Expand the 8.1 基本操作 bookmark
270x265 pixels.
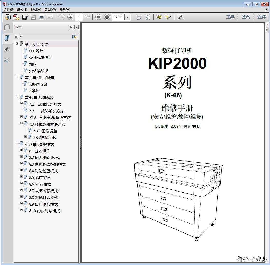21,150
